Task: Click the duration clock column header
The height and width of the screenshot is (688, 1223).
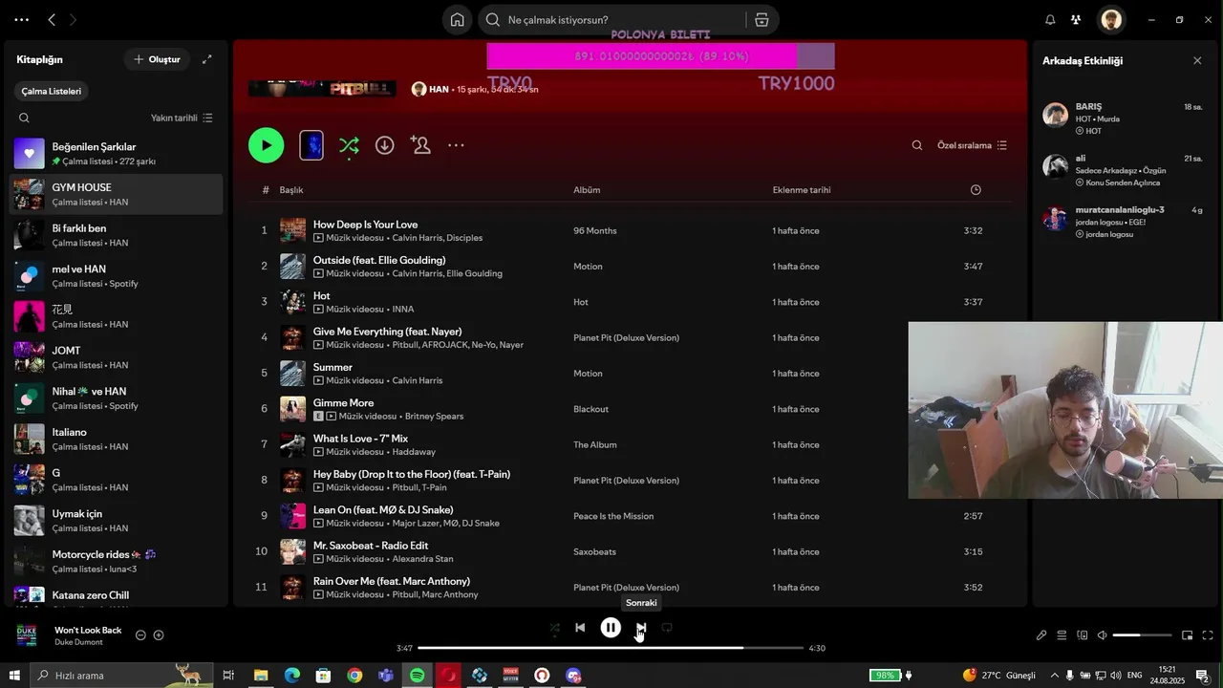Action: [x=976, y=190]
